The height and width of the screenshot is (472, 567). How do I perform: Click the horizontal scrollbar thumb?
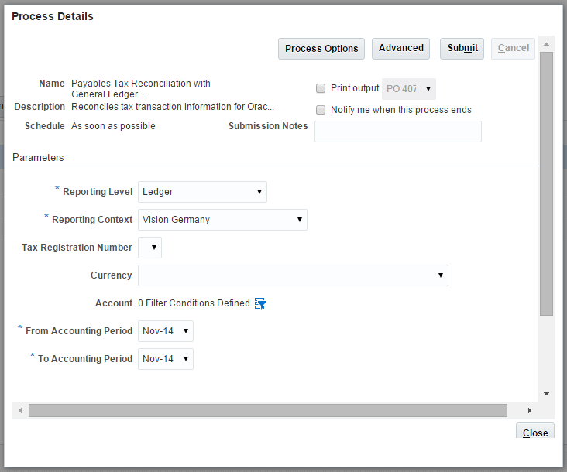coord(267,410)
